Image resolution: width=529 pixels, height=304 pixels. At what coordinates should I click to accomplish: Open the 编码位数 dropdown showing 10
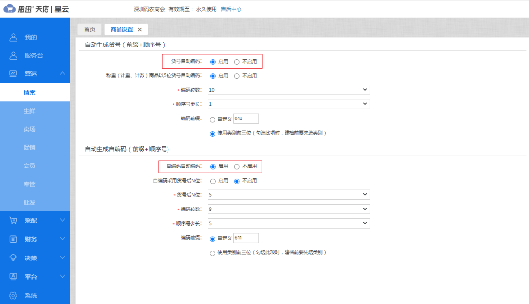pos(365,90)
